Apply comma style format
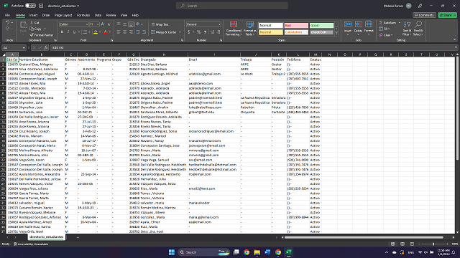 tap(205, 32)
